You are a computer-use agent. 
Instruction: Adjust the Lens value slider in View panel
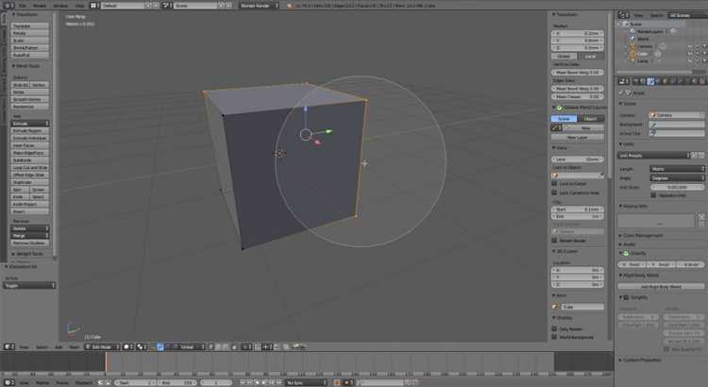tap(578, 160)
